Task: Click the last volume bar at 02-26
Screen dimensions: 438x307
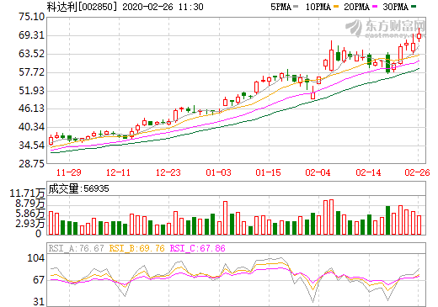Action: [419, 225]
